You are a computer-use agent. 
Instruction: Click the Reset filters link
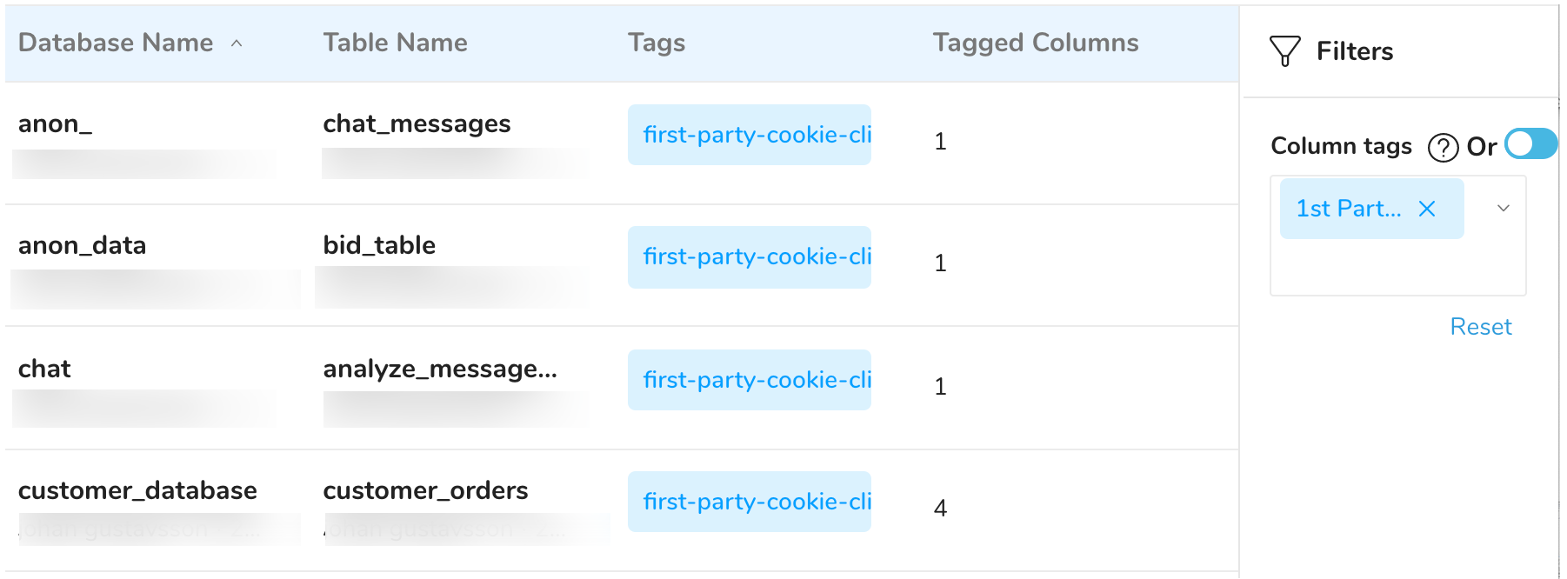coord(1480,327)
